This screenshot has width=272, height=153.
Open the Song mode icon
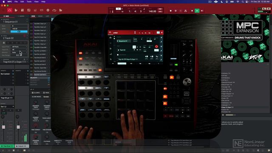point(61,10)
